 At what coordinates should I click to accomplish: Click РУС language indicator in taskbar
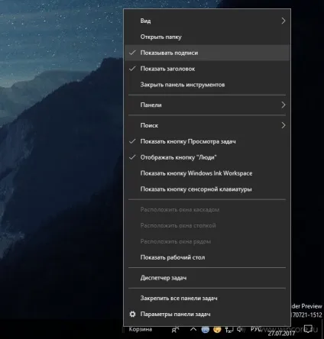(255, 329)
